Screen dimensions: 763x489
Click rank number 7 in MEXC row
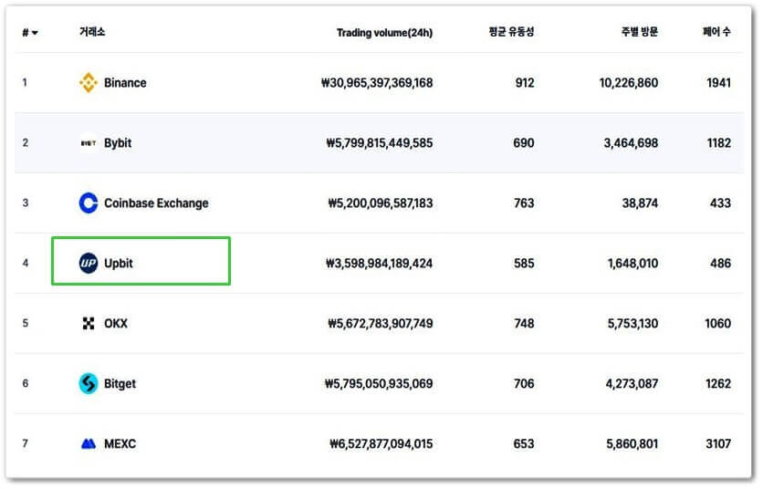coord(26,444)
